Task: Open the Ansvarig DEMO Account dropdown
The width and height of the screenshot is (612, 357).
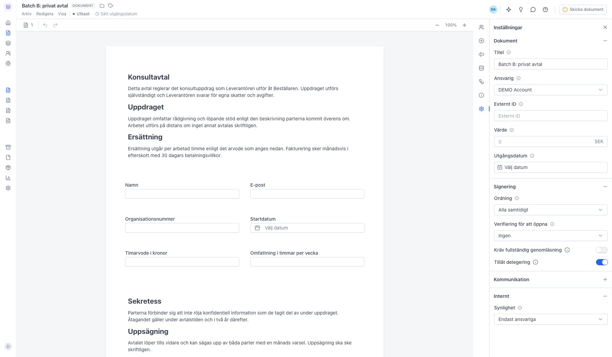Action: 550,90
